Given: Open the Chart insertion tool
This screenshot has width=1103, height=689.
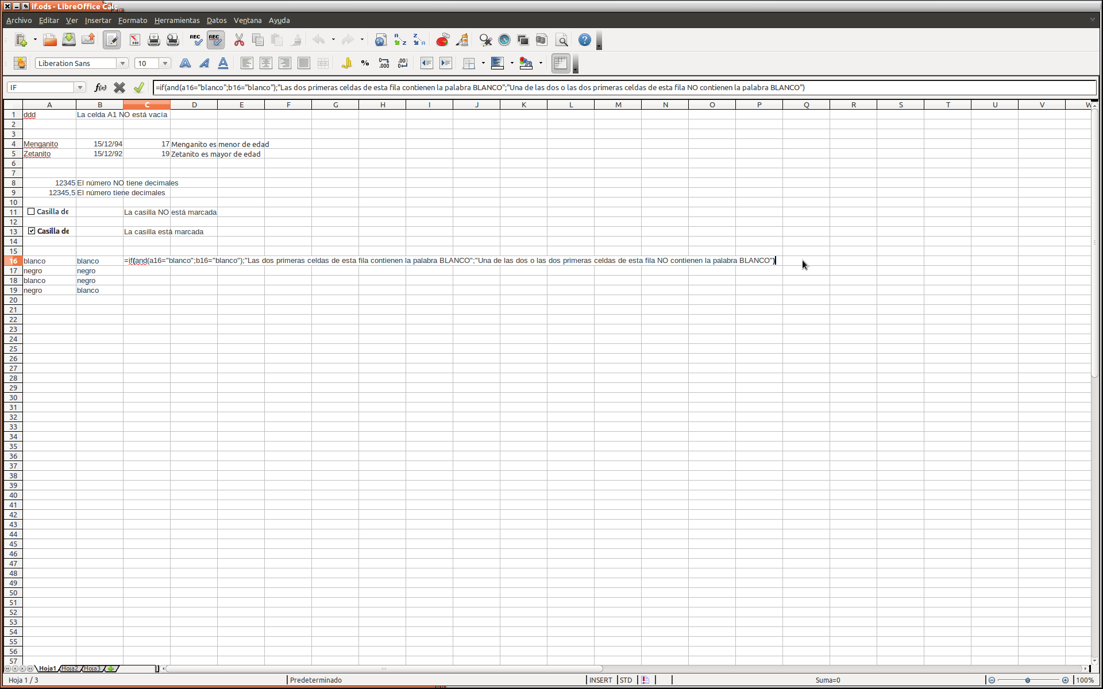Looking at the screenshot, I should 442,40.
